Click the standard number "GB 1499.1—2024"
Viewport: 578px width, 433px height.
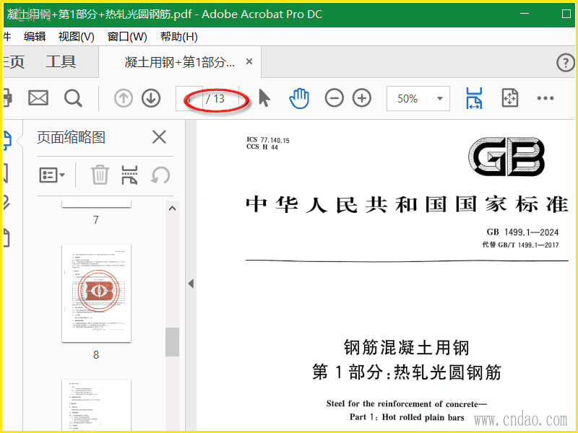pyautogui.click(x=522, y=232)
